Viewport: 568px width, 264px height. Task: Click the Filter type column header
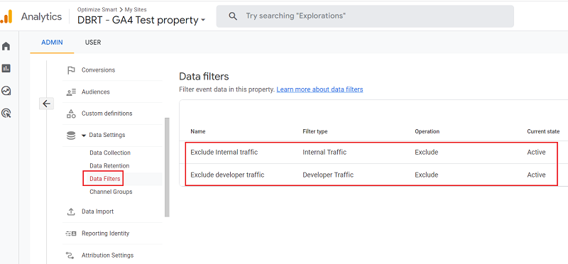[315, 131]
